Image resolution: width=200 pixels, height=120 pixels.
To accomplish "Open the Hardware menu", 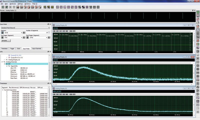I will 12,4.
